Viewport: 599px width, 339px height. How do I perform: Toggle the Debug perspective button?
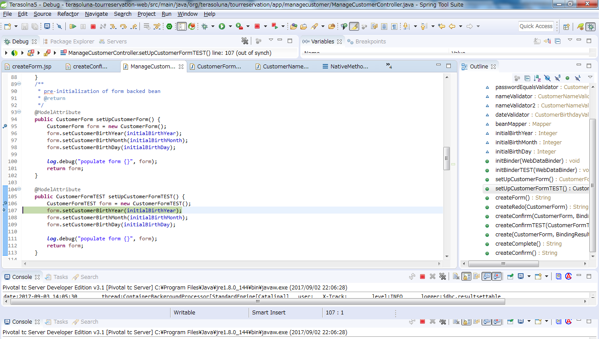pyautogui.click(x=590, y=26)
